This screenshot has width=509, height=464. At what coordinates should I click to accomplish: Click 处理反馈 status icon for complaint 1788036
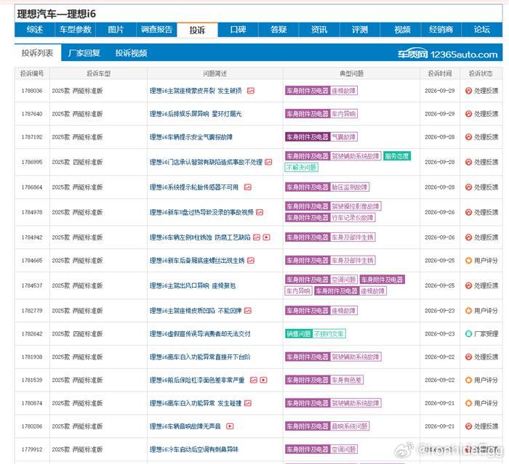[x=468, y=91]
